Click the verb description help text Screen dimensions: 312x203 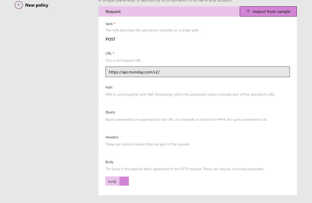click(152, 30)
